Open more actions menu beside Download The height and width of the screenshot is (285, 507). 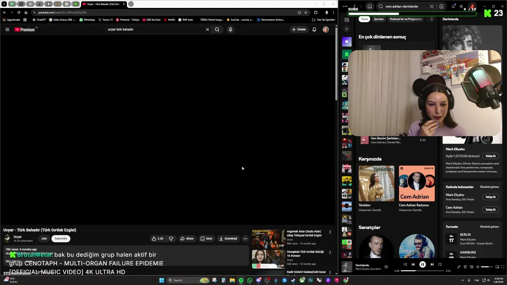click(x=245, y=238)
